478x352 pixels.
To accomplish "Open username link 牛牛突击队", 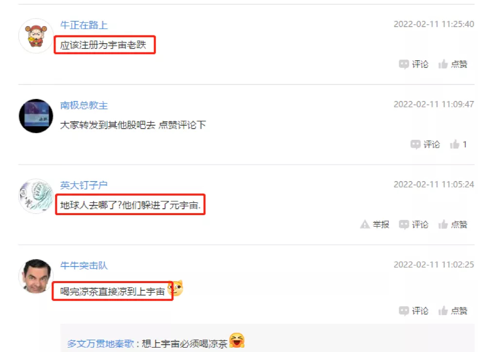I will click(84, 266).
